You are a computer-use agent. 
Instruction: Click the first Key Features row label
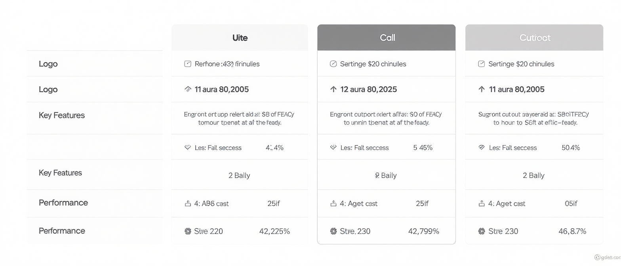tap(62, 115)
